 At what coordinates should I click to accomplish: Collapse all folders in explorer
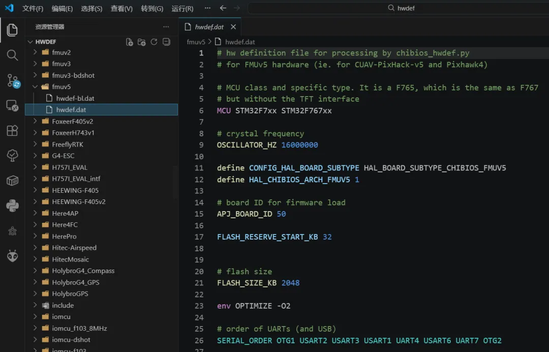tap(166, 42)
